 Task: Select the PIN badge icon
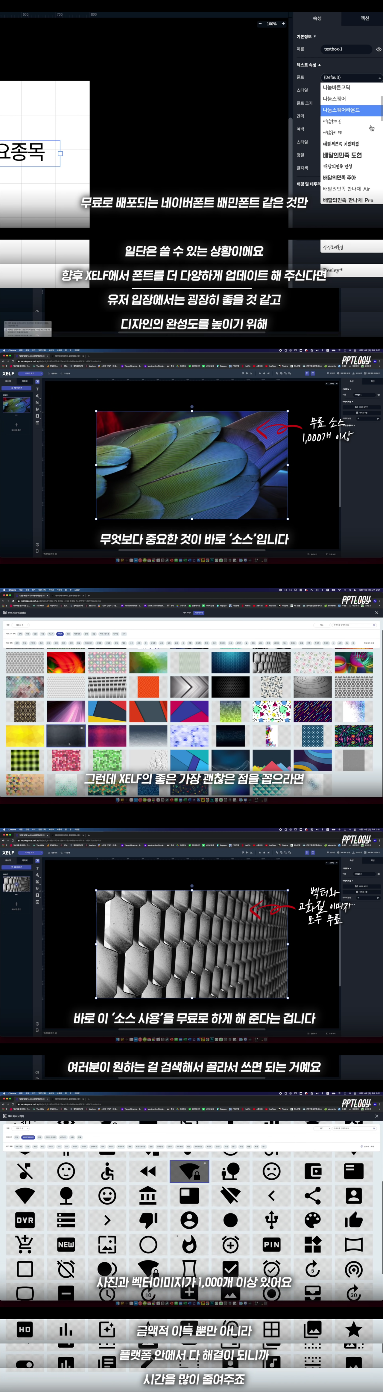pos(271,1244)
